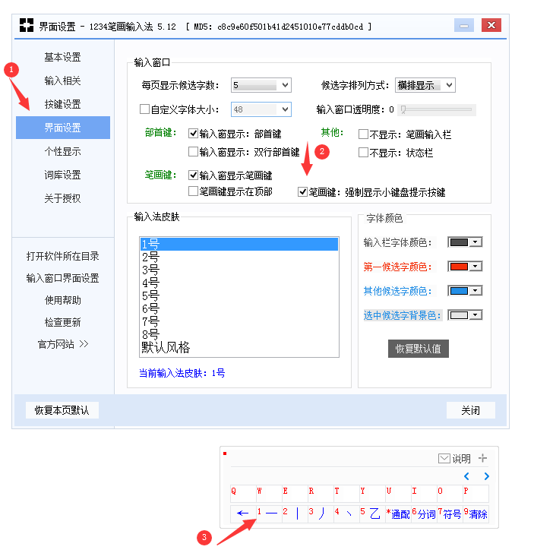This screenshot has height=553, width=534.
Task: Click the R radical key cell
Action: click(x=321, y=494)
